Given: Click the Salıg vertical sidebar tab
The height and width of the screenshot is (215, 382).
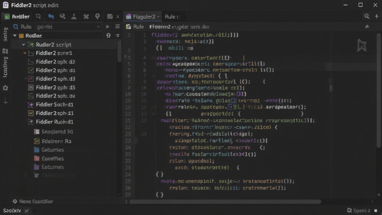Looking at the screenshot, I should 5,34.
